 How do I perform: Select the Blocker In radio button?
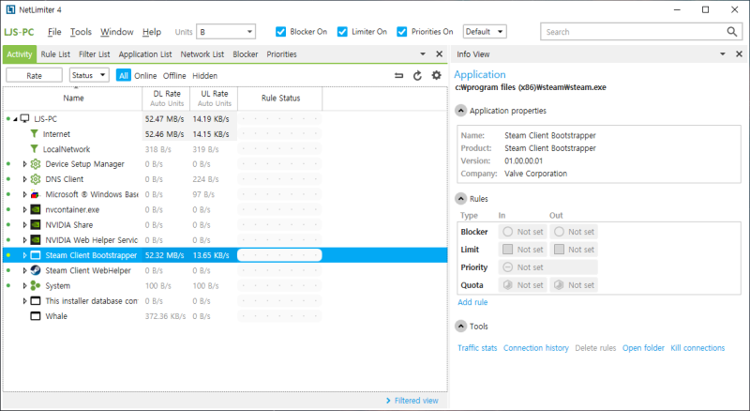coord(508,232)
